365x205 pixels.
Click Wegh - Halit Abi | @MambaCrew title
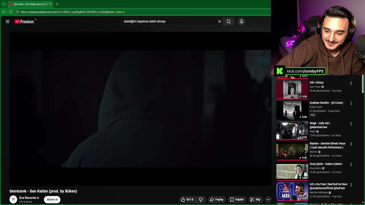[320, 125]
